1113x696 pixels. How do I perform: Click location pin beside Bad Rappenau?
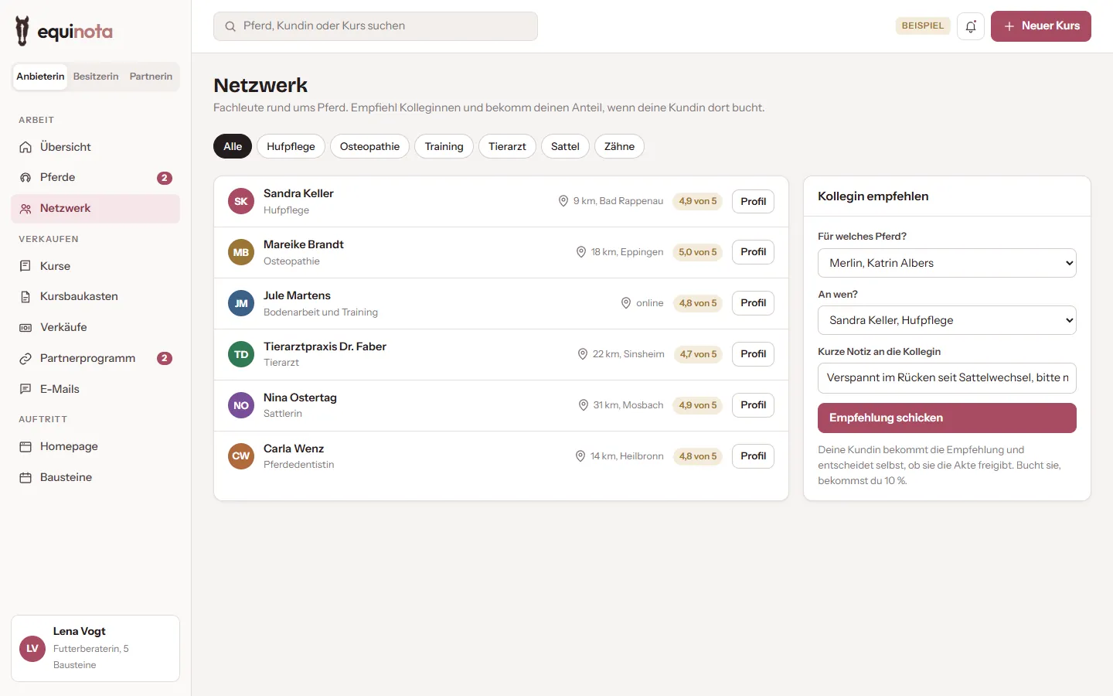click(x=563, y=201)
